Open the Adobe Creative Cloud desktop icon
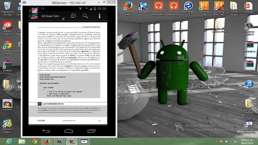Image resolution: width=258 pixels, height=145 pixels. pos(7,28)
